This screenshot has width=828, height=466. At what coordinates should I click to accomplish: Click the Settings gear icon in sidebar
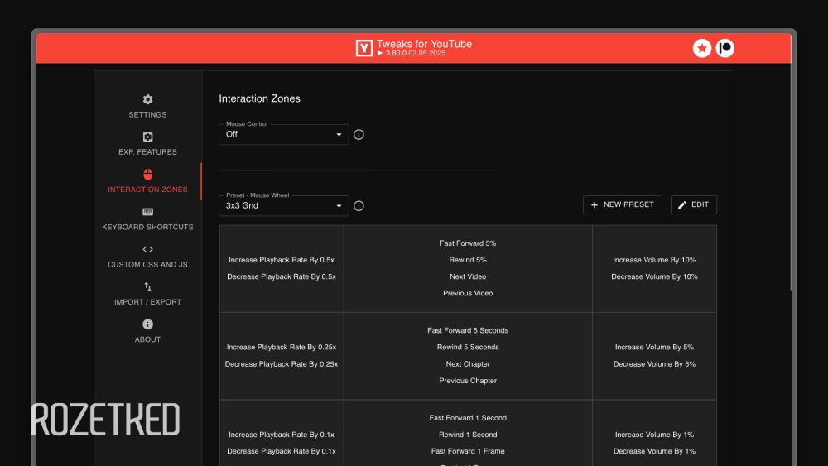point(147,99)
